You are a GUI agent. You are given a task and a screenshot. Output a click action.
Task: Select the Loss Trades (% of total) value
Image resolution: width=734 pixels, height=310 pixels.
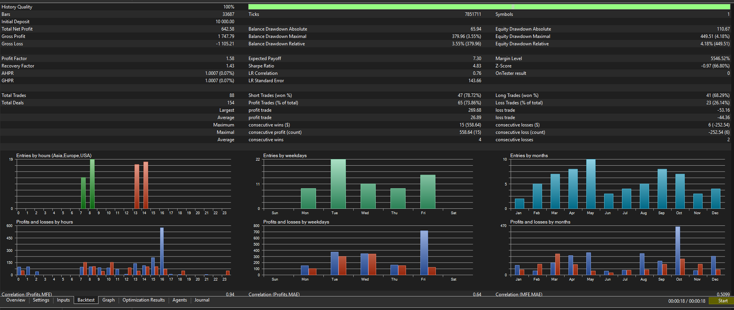(x=718, y=103)
